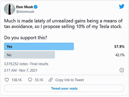Click the chain link icon
The height and width of the screenshot is (97, 129).
pyautogui.click(x=51, y=80)
